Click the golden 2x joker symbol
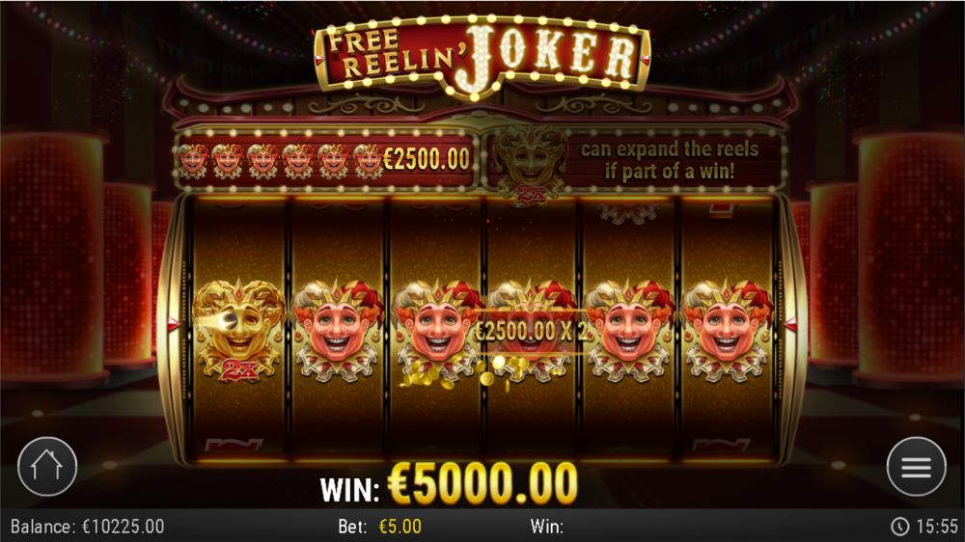Viewport: 965px width, 542px height. [238, 331]
